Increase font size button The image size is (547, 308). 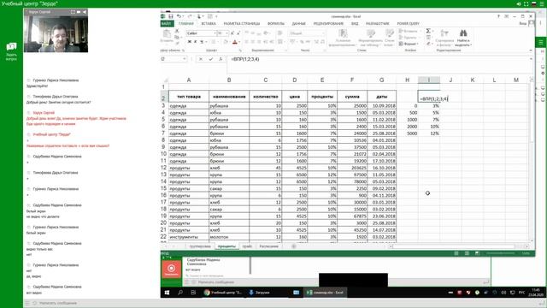pyautogui.click(x=232, y=33)
